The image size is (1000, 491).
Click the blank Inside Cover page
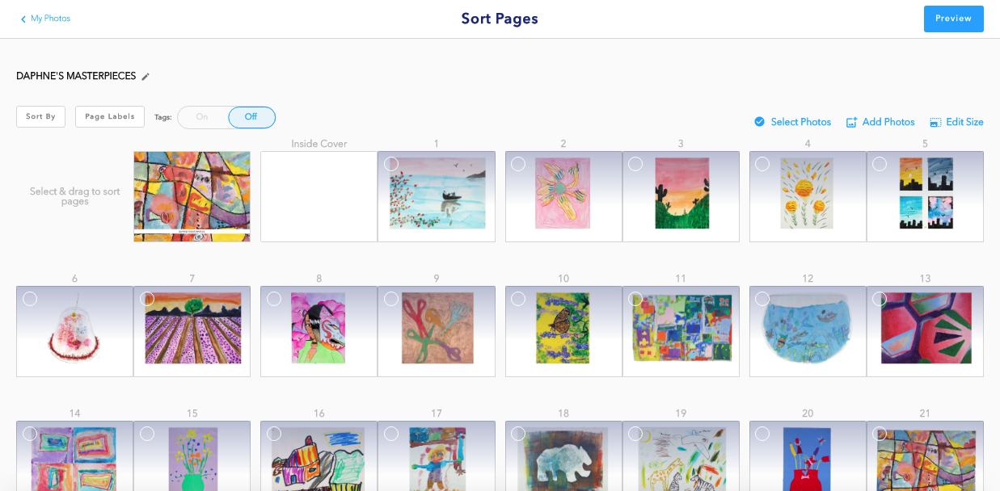319,196
